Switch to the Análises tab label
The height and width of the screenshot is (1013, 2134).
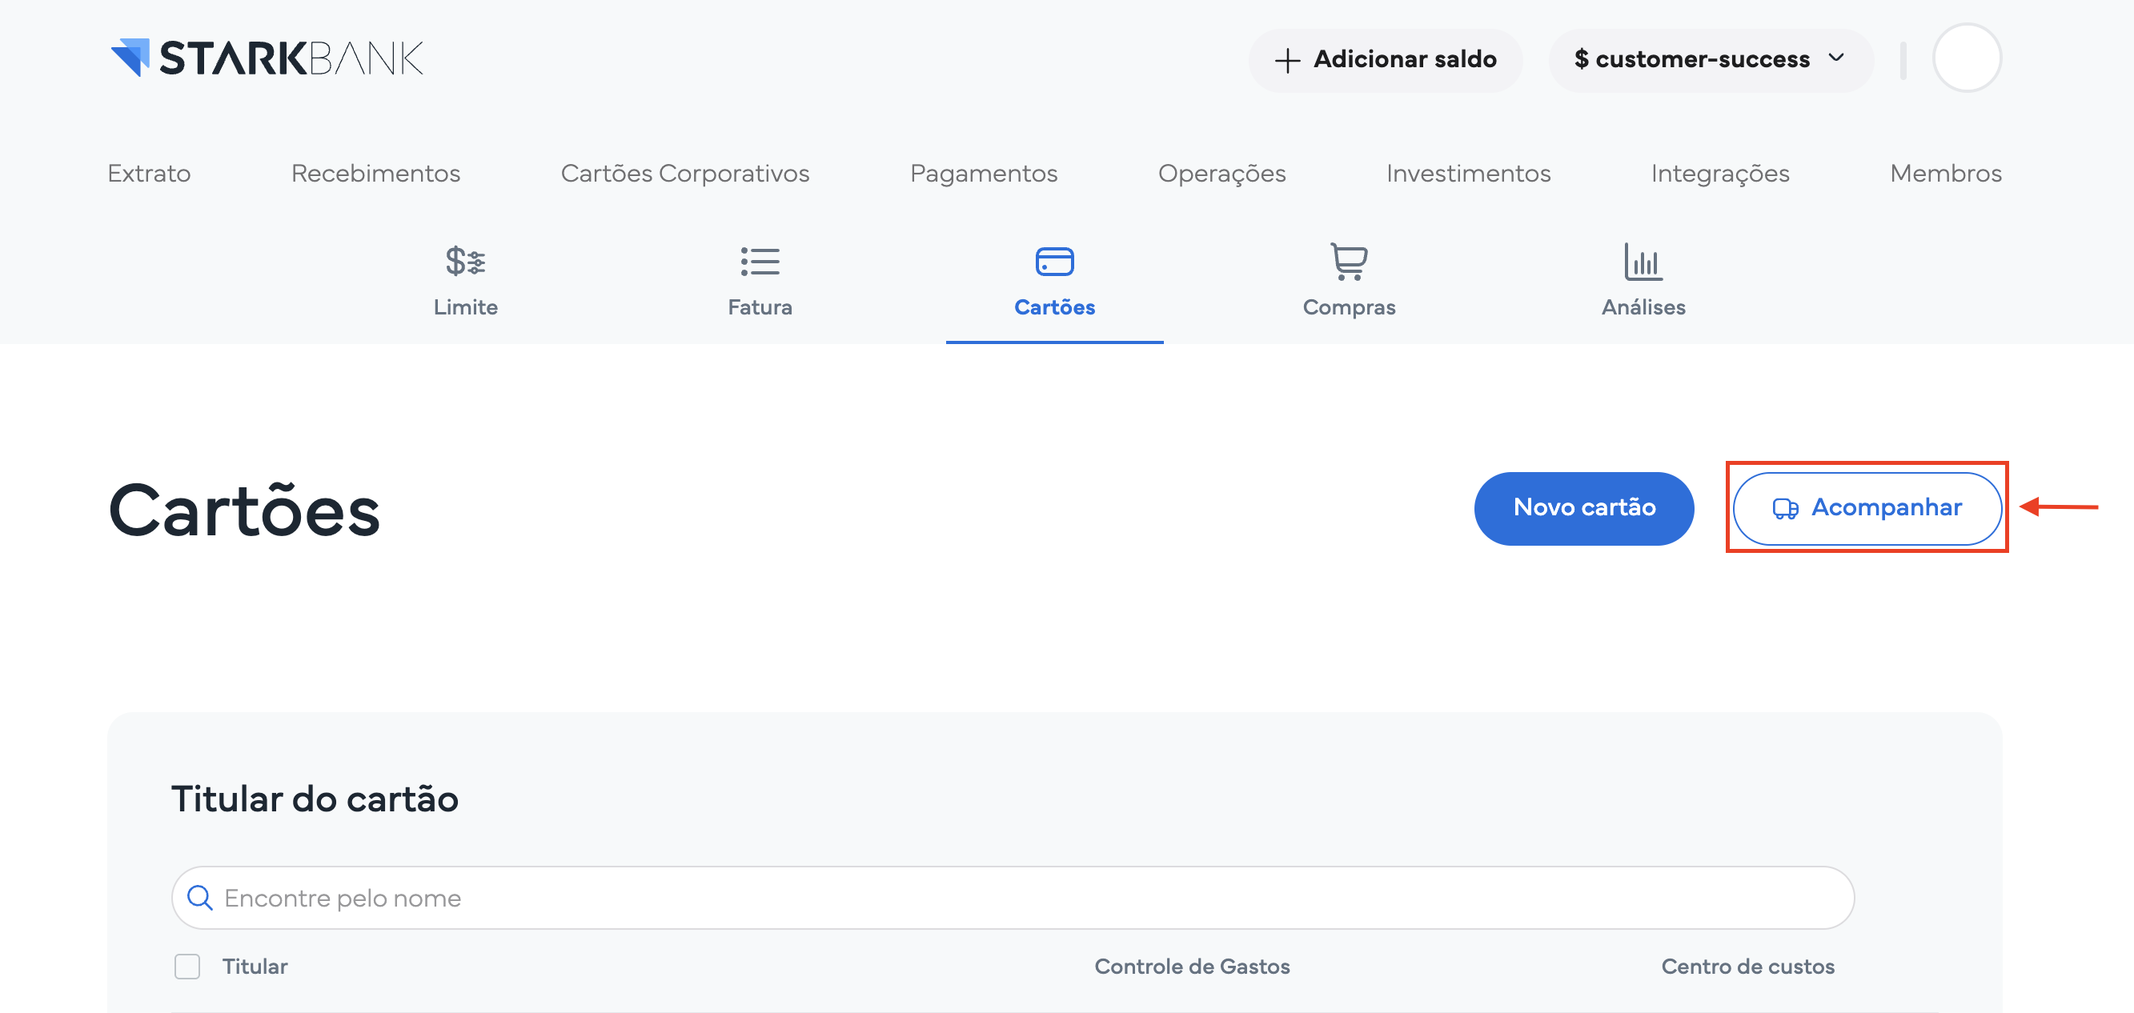[x=1643, y=307]
